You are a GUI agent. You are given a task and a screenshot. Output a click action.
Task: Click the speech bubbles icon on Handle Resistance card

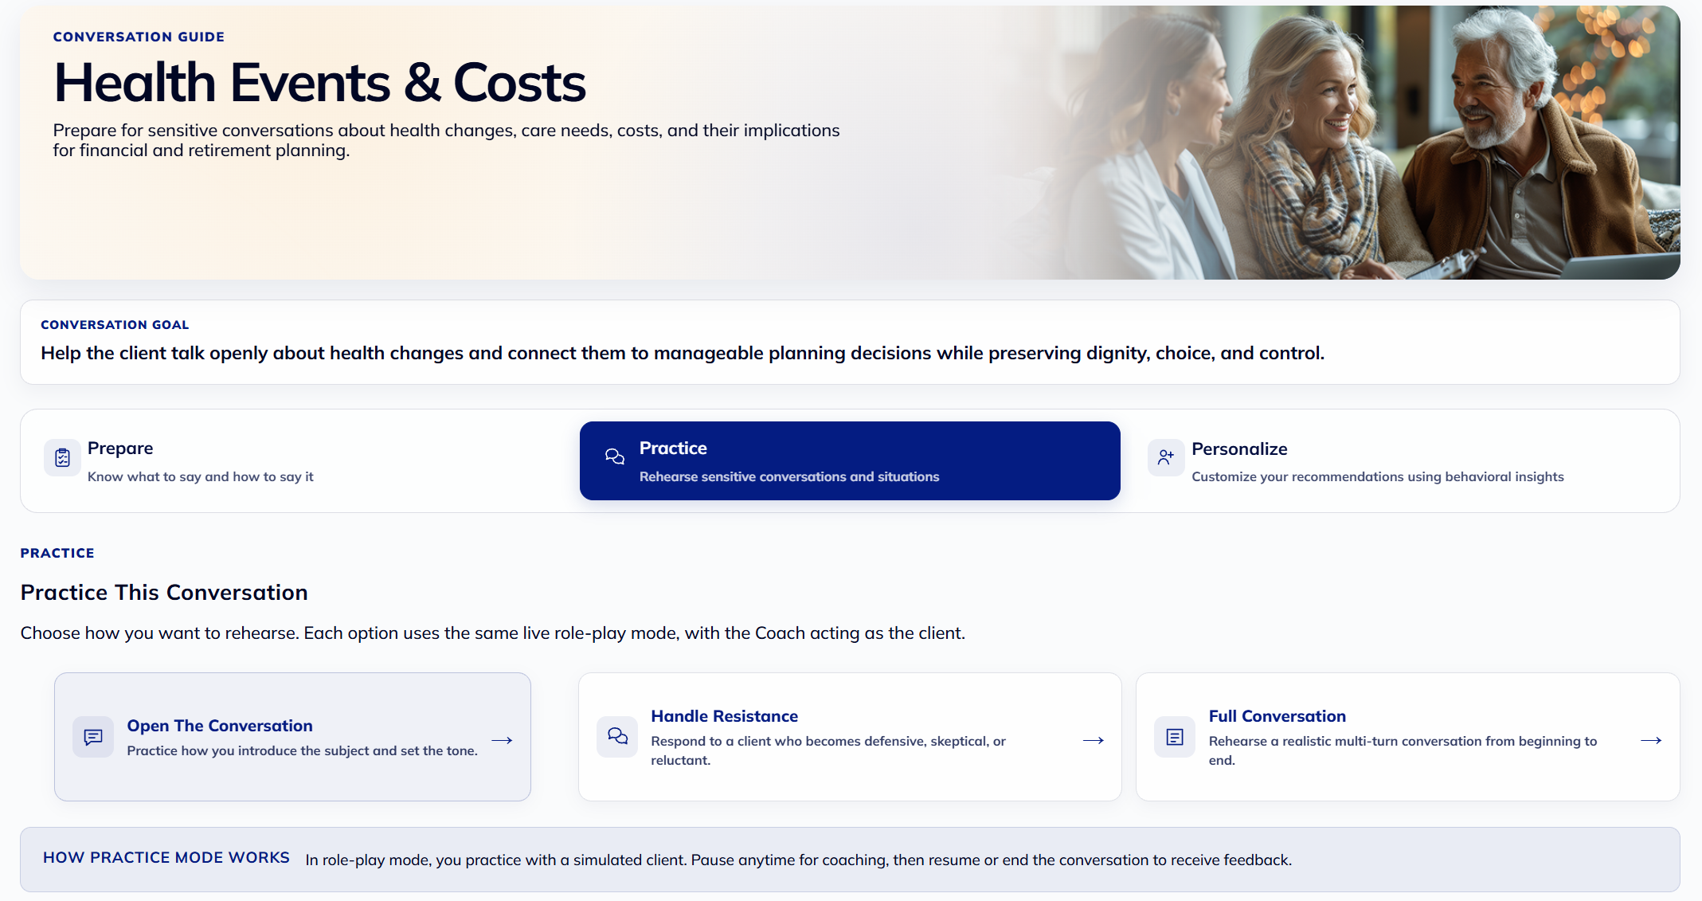(x=617, y=736)
